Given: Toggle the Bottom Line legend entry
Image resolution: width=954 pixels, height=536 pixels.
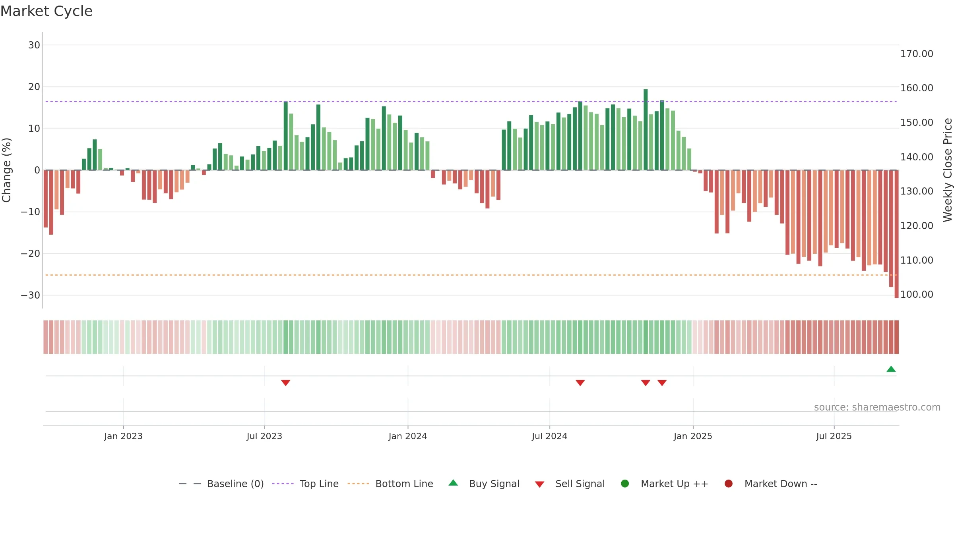Looking at the screenshot, I should (390, 484).
